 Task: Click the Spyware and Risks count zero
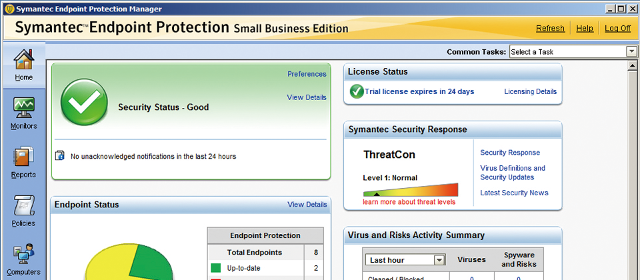tap(519, 279)
